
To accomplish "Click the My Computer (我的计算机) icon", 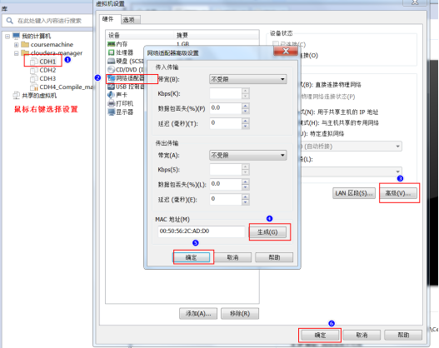I will click(x=16, y=36).
